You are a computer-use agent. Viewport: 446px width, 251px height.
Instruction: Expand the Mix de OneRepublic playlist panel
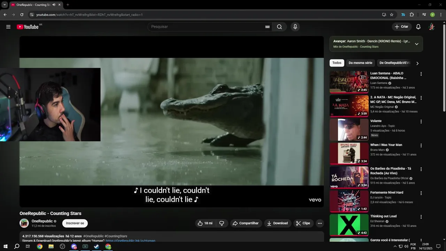pos(416,44)
